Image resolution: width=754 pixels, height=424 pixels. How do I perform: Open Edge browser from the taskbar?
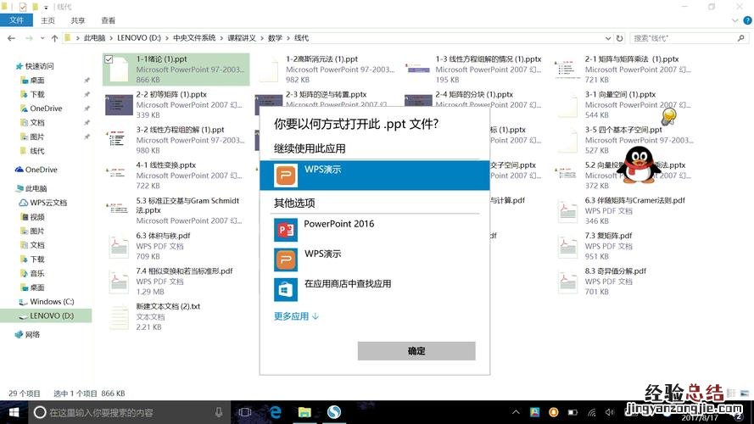pyautogui.click(x=276, y=412)
